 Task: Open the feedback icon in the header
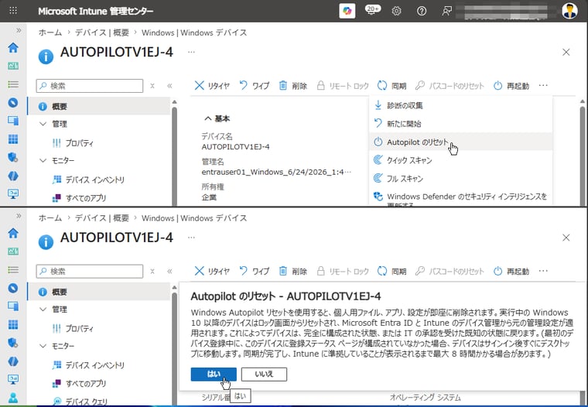coord(446,11)
